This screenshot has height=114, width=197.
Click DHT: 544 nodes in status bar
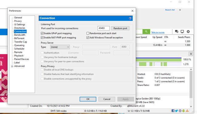(x=58, y=111)
